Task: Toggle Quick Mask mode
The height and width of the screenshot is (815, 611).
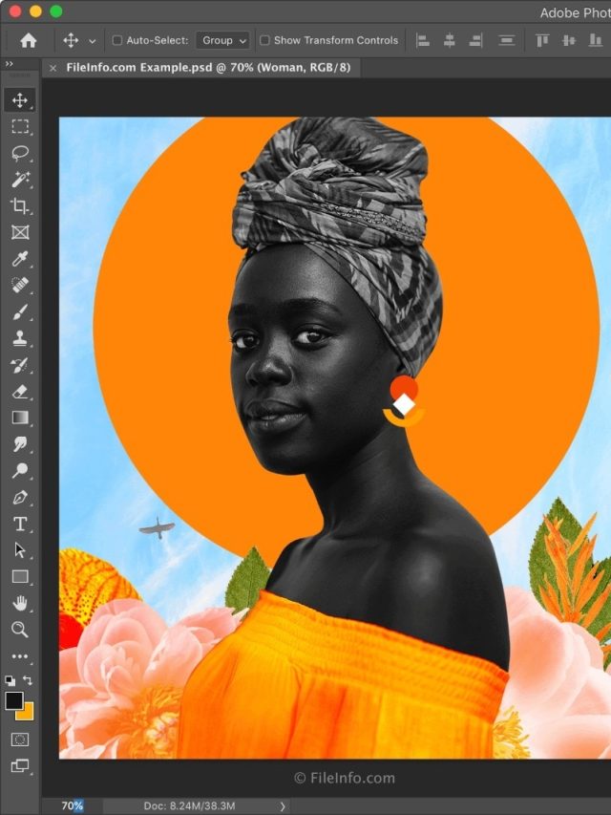Action: pos(20,740)
